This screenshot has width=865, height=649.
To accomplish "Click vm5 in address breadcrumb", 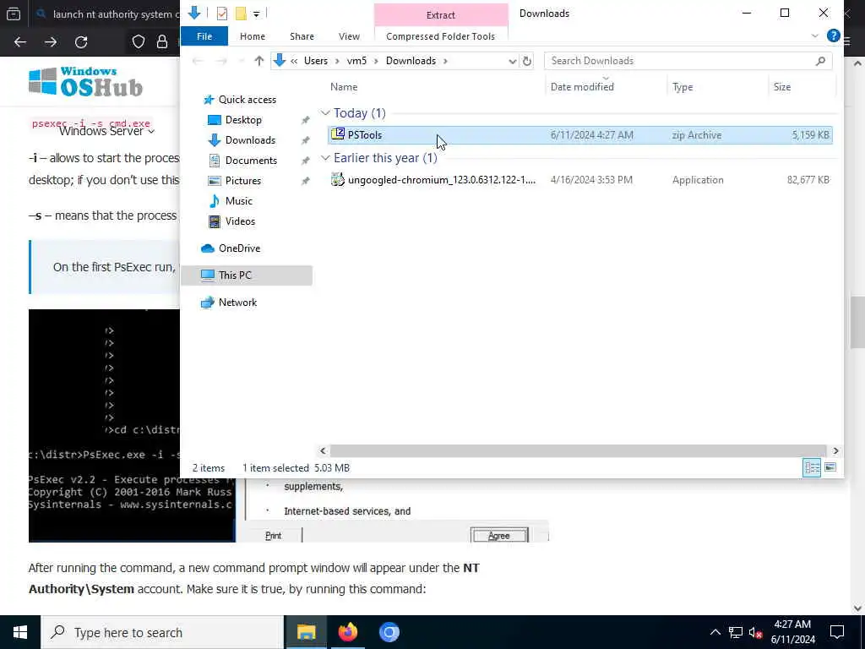I will tap(356, 61).
